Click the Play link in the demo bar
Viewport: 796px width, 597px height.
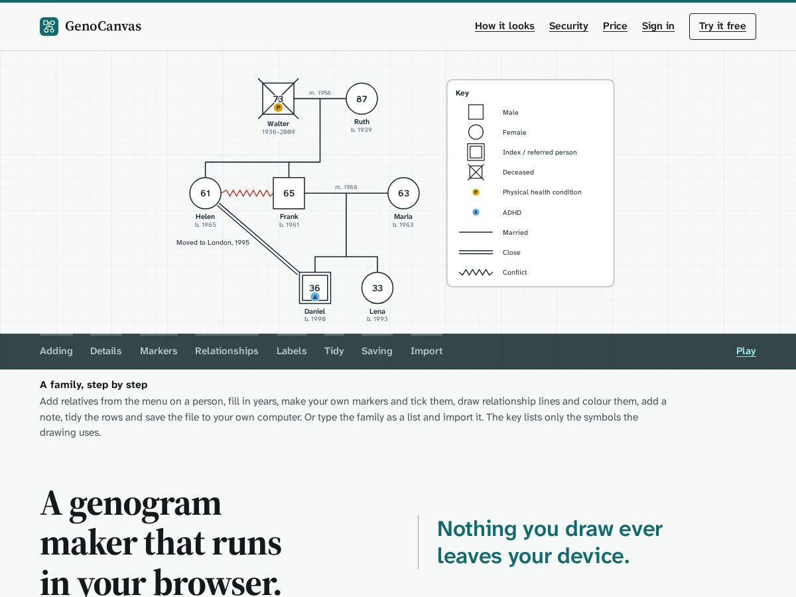(746, 351)
